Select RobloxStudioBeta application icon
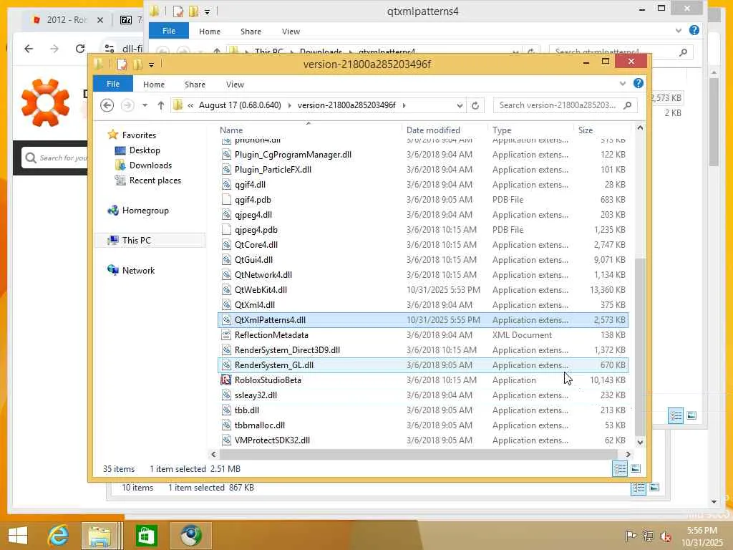Image resolution: width=733 pixels, height=550 pixels. [x=226, y=380]
